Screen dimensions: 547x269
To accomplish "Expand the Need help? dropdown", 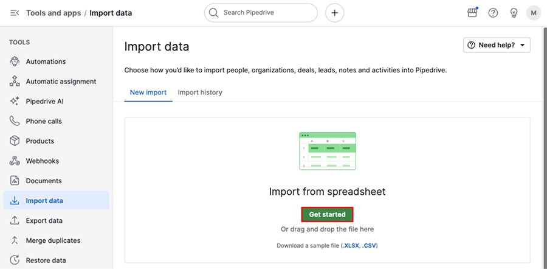I will pos(497,45).
